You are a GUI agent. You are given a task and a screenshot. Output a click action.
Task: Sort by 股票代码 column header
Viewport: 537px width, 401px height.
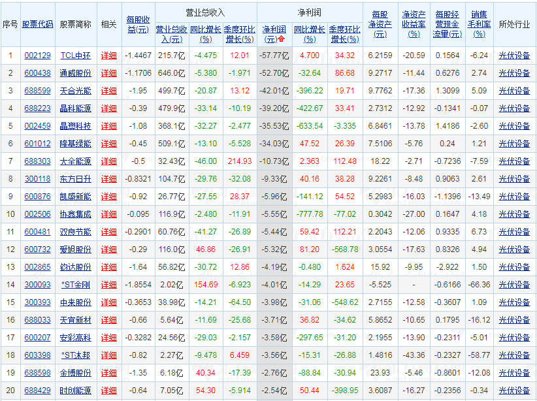coord(37,24)
